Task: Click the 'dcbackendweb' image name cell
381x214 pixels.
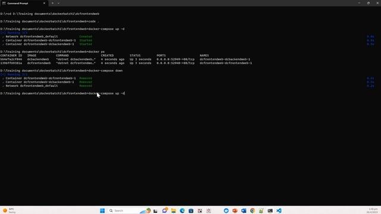Action: point(38,59)
